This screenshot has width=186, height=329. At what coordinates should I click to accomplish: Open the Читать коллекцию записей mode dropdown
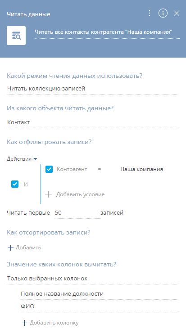[93, 89]
